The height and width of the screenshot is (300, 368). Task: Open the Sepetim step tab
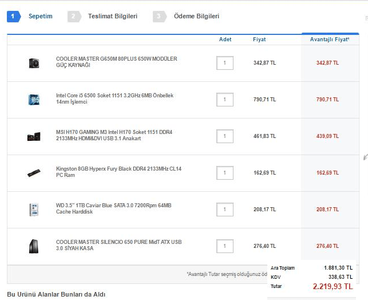coord(40,17)
